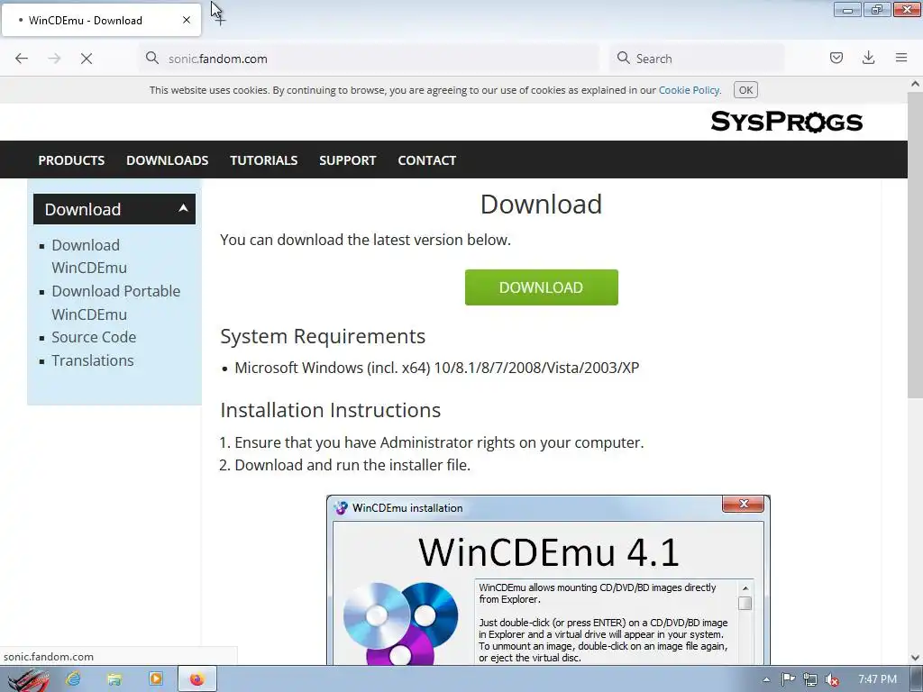Click the disabled forward arrow

pos(54,59)
